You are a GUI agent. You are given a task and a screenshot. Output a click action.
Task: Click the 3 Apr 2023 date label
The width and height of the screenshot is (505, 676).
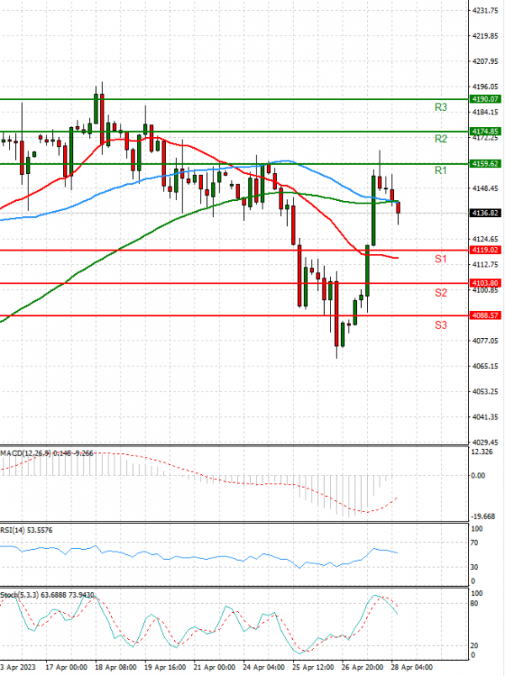[19, 668]
